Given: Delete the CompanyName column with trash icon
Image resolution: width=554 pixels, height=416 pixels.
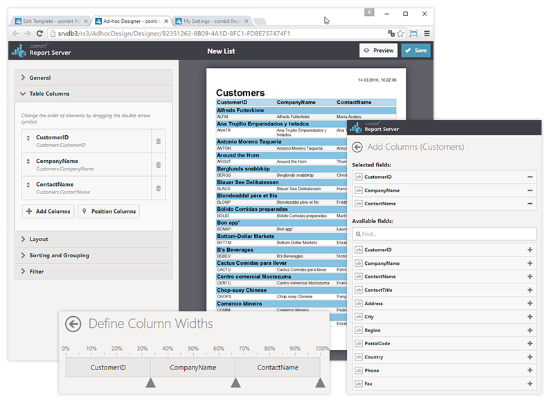Looking at the screenshot, I should (159, 165).
